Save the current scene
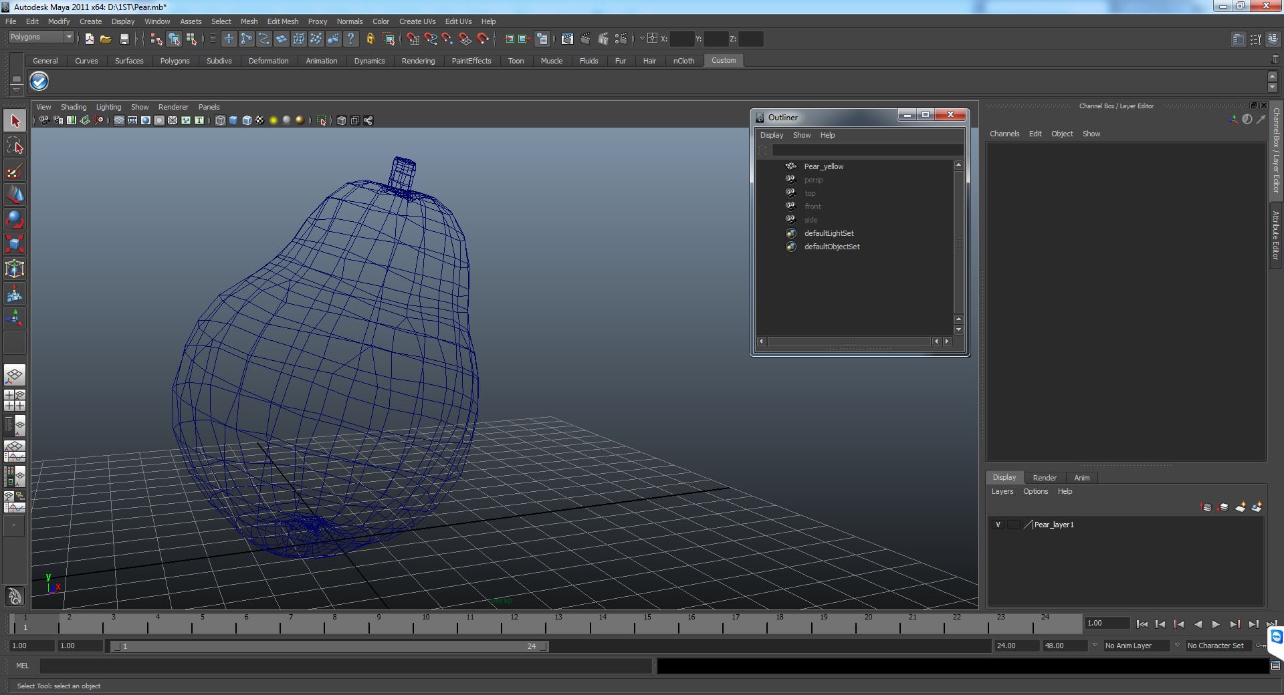 tap(124, 39)
